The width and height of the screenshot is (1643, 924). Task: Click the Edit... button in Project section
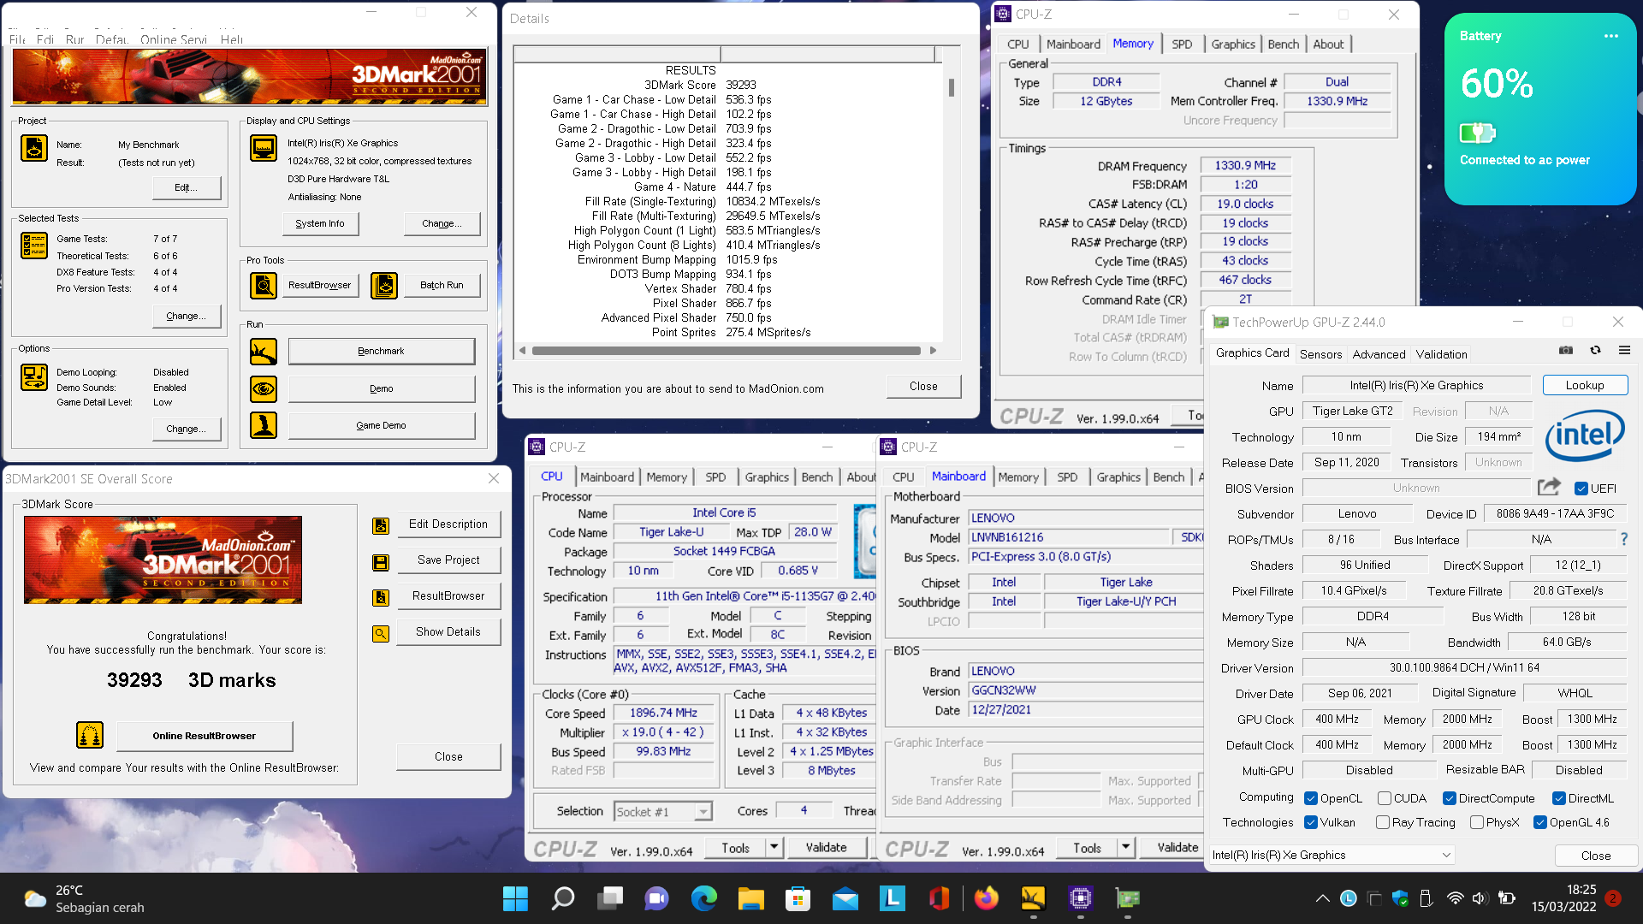pos(186,188)
